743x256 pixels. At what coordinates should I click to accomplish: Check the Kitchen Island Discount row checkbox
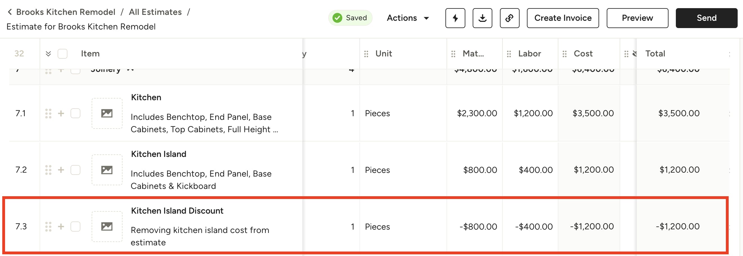click(75, 226)
